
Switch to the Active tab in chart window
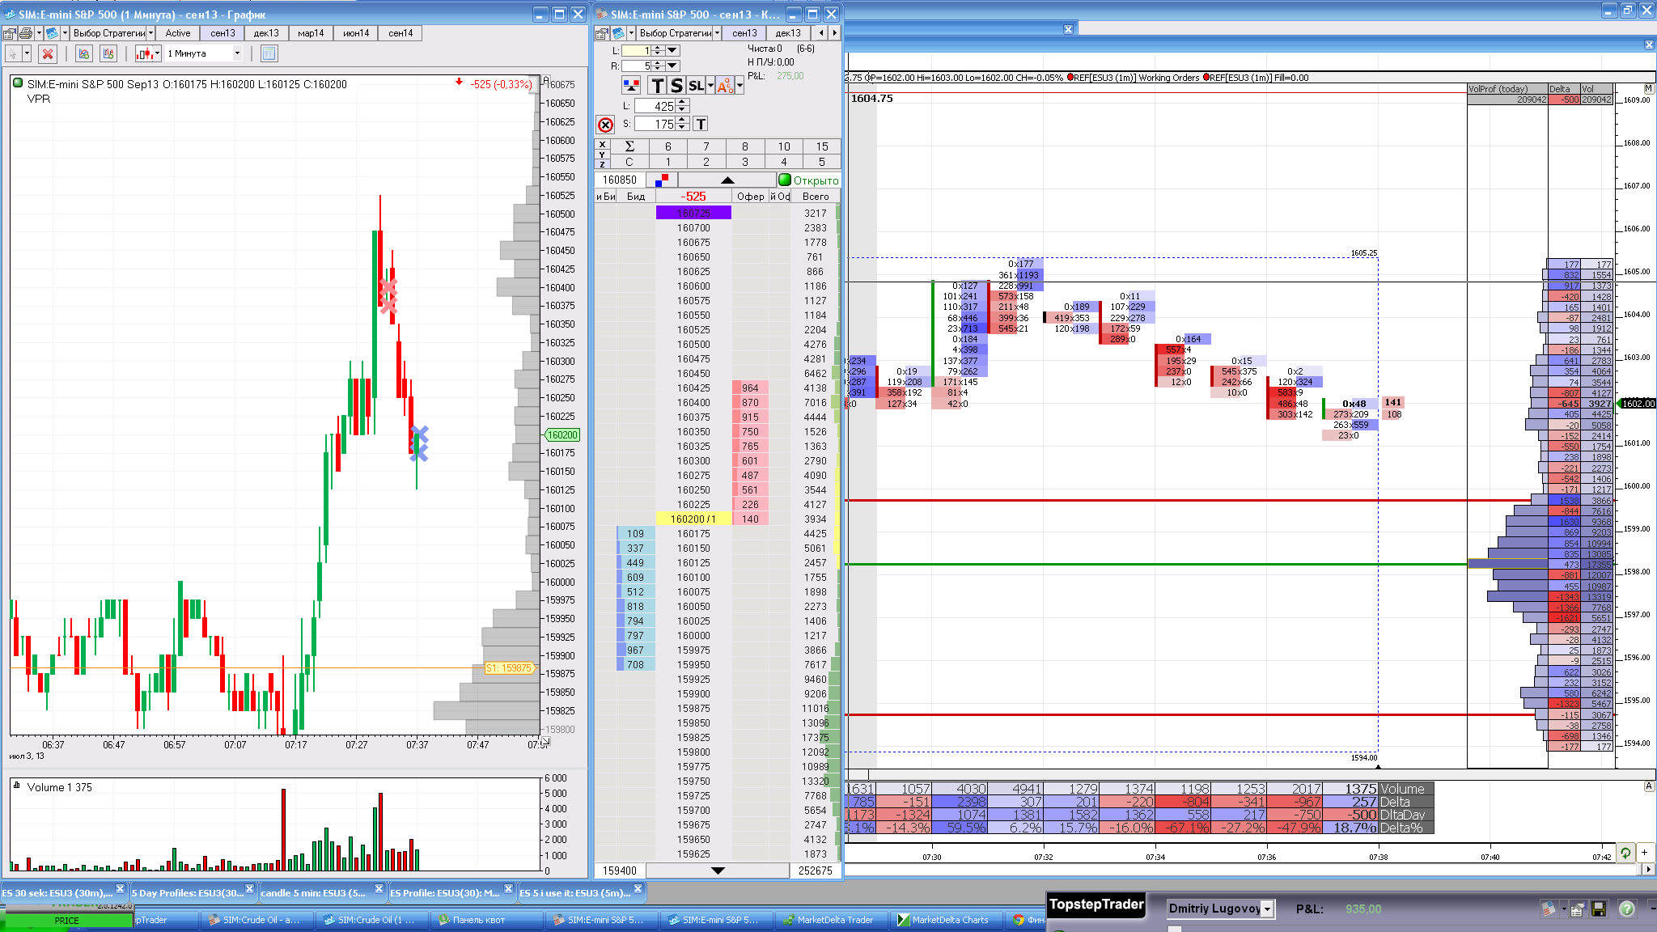pos(178,33)
